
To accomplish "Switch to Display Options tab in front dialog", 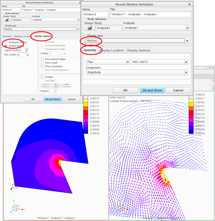I will [x=139, y=50].
